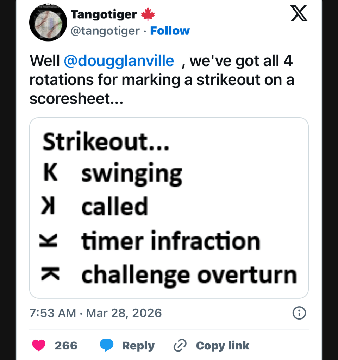Click the red maple leaf emoji
Image resolution: width=338 pixels, height=360 pixels.
pos(148,14)
